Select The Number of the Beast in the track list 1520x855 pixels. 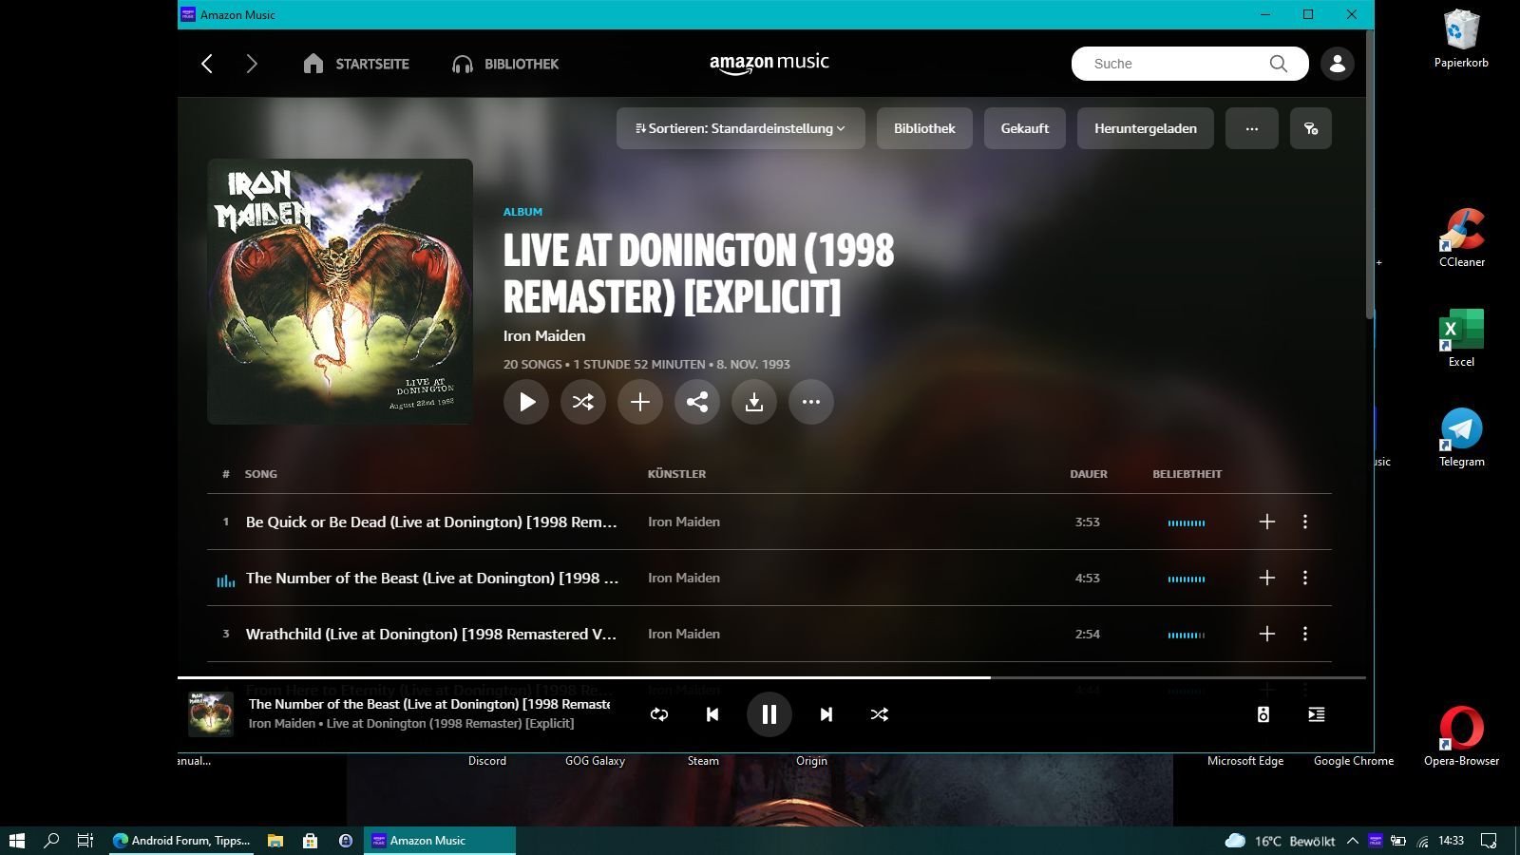click(431, 578)
